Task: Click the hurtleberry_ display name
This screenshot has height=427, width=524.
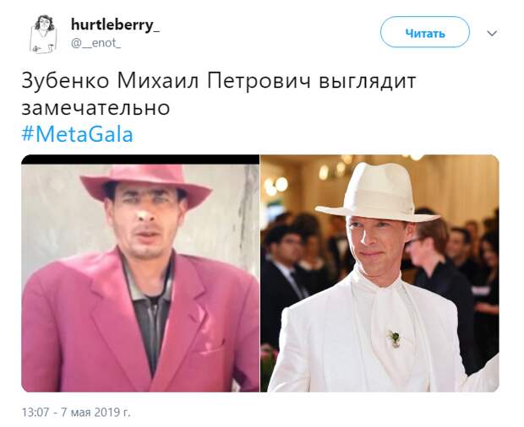Action: click(x=115, y=25)
